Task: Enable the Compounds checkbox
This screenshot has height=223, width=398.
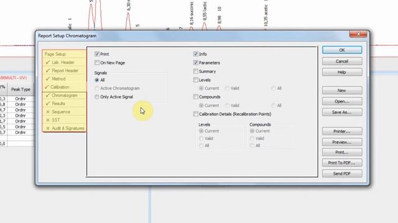Action: 196,97
